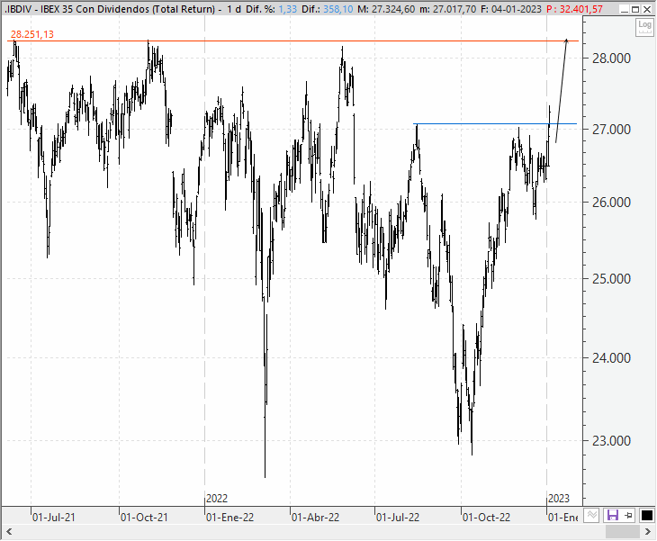Click the 01-Ene-22 date label
The image size is (657, 541).
[x=230, y=518]
